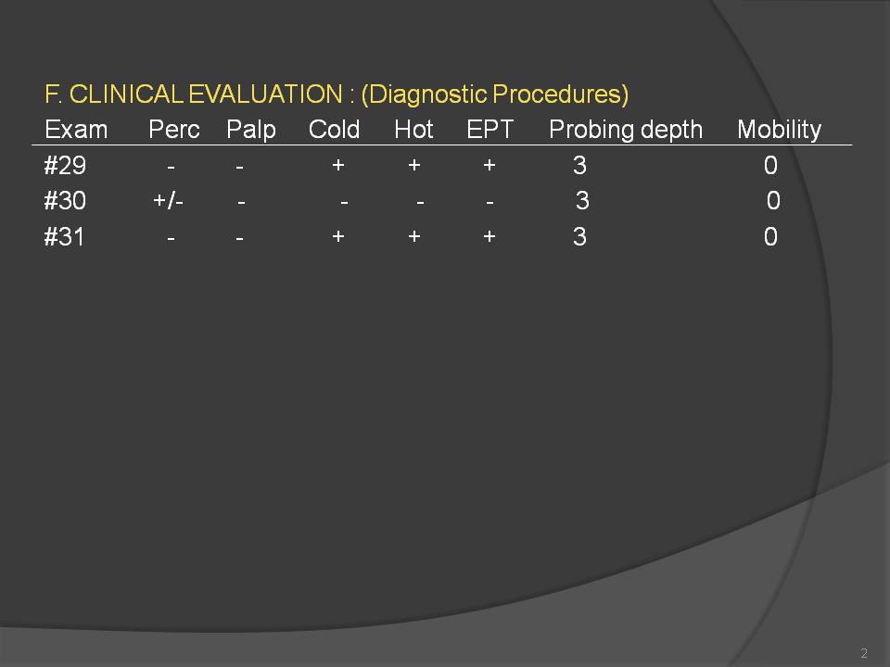Click the +/- percussion result for #30
The width and height of the screenshot is (890, 667).
(x=168, y=201)
